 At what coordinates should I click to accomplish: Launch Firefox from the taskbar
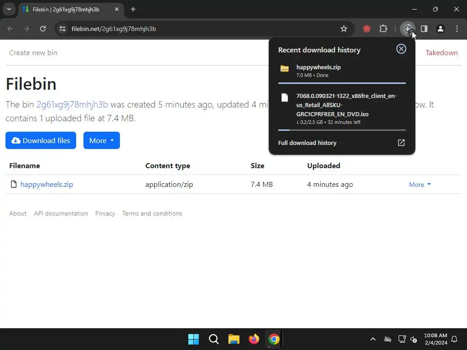(x=254, y=339)
